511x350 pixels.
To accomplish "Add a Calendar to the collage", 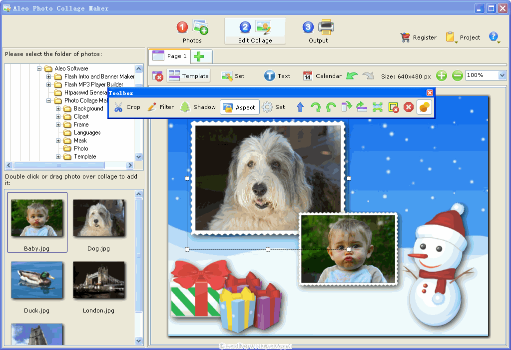I will (322, 75).
